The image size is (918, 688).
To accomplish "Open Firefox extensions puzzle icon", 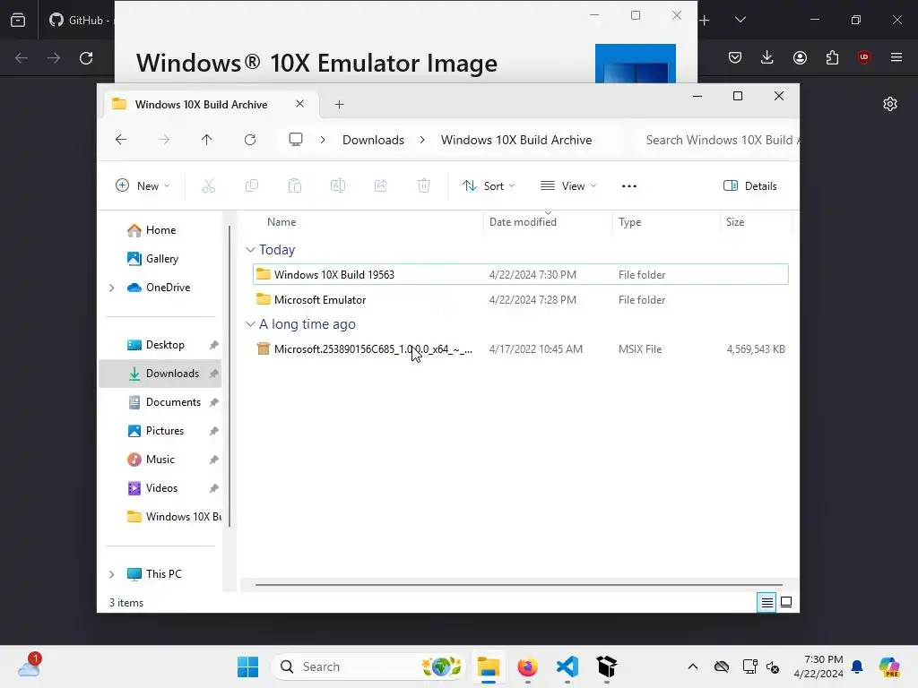I will coord(832,57).
